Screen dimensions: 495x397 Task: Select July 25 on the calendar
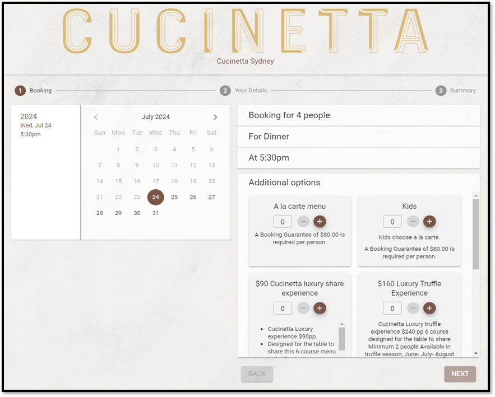pyautogui.click(x=174, y=197)
